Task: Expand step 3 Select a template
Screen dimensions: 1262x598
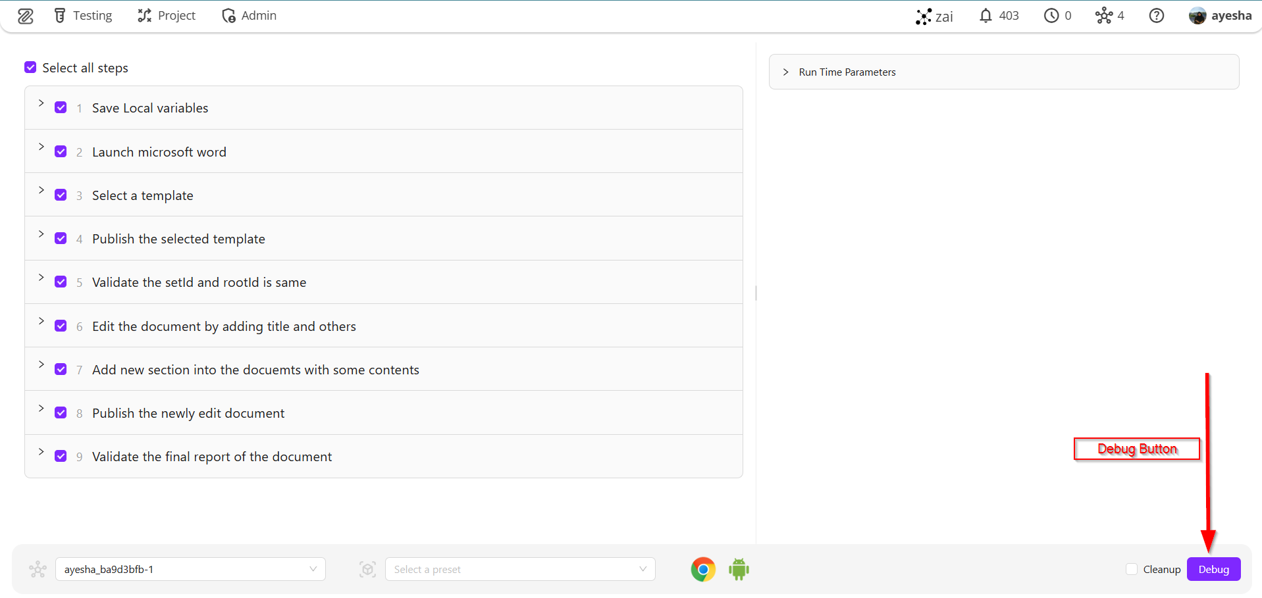Action: click(41, 190)
